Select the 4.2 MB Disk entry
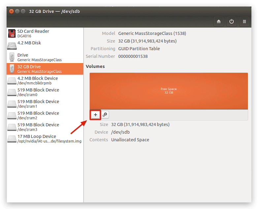This screenshot has width=258, height=209. (x=45, y=45)
